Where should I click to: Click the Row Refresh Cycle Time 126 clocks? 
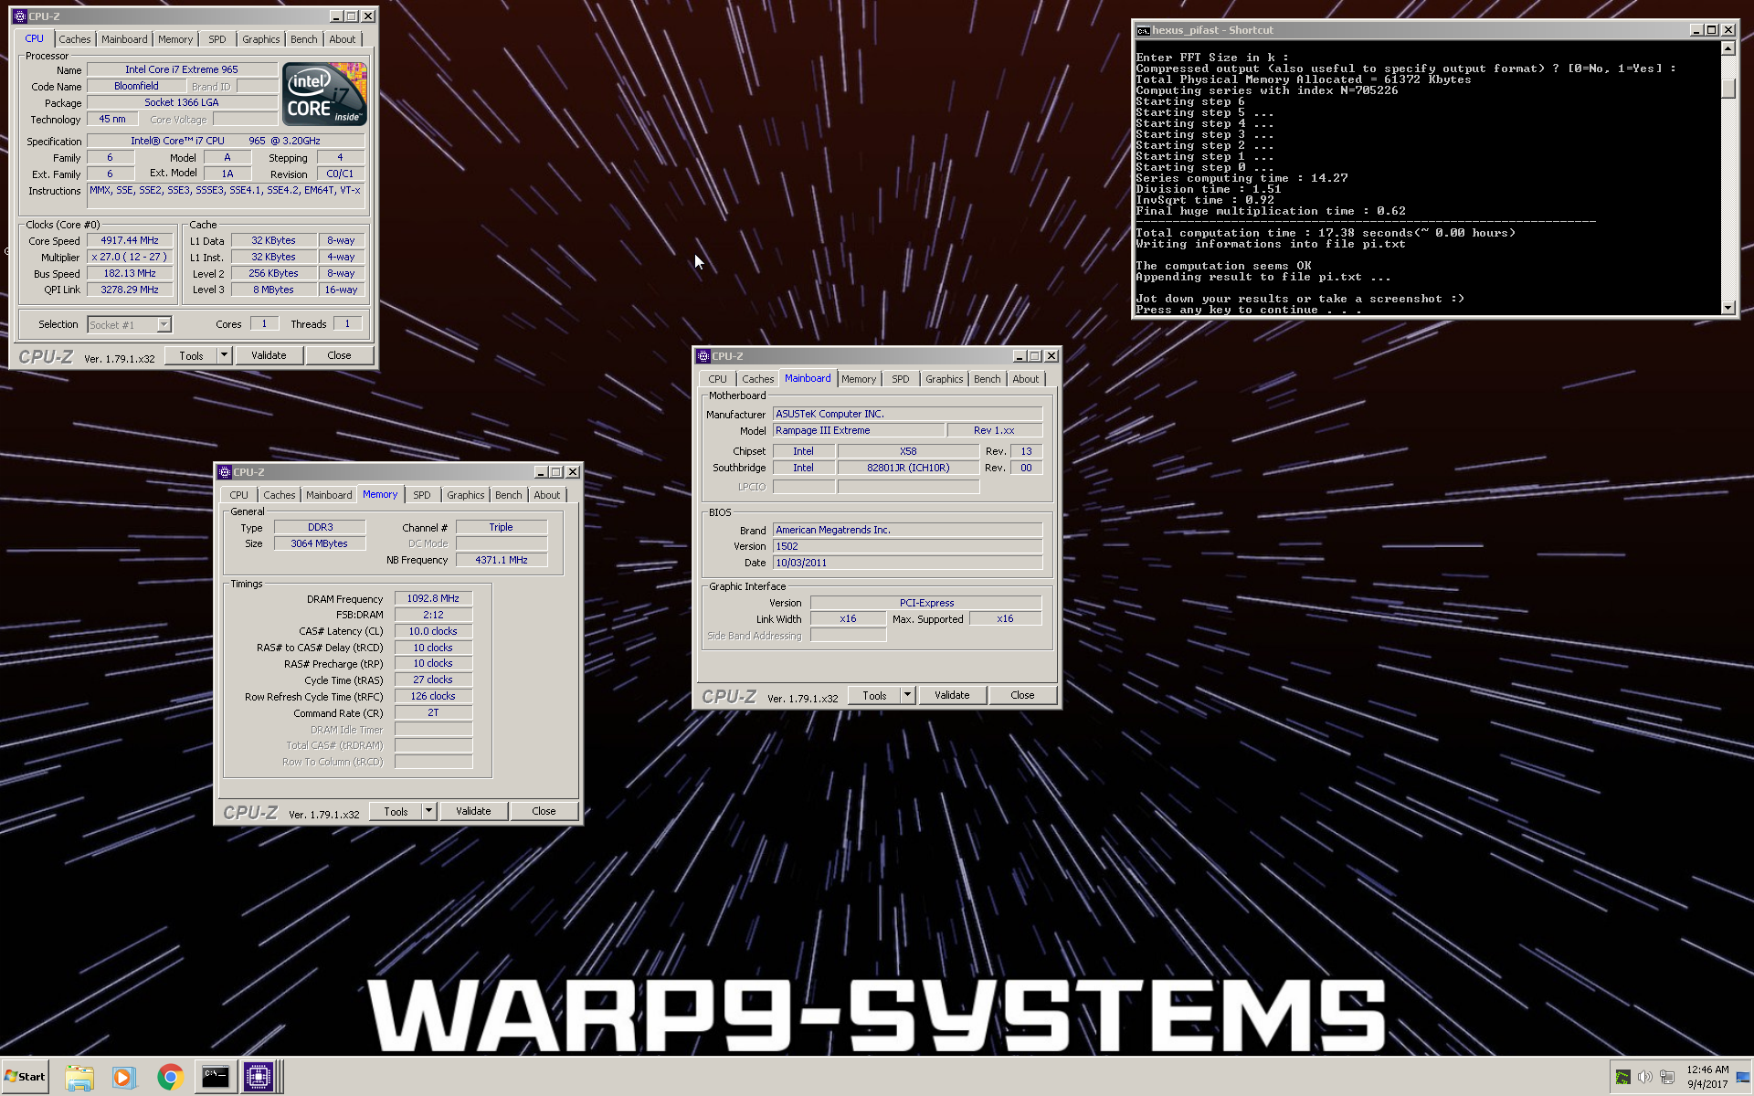[433, 696]
